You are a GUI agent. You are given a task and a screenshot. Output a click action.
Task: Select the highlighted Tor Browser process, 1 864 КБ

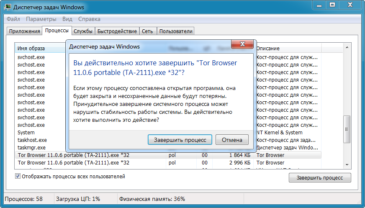click(168, 155)
